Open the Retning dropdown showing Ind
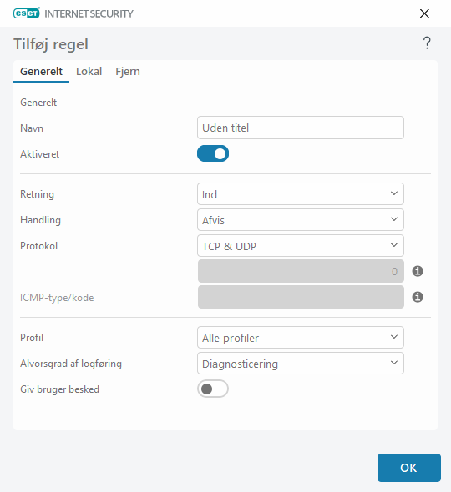The image size is (451, 492). pyautogui.click(x=301, y=194)
